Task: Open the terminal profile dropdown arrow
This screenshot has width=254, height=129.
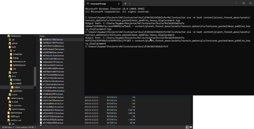Action: [130, 4]
